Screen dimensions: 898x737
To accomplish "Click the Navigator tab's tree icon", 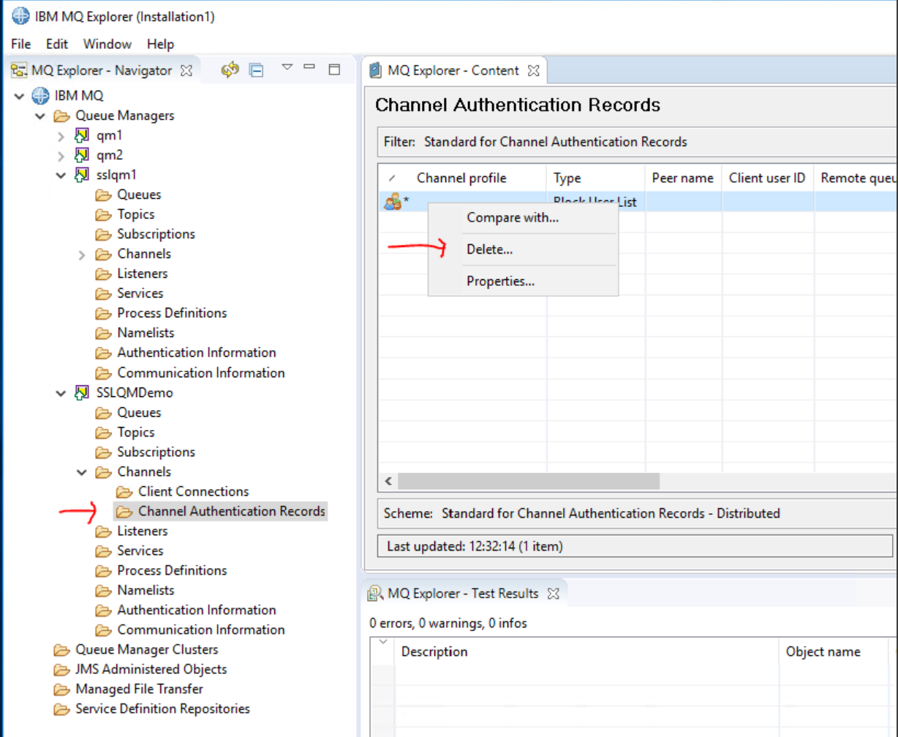I will click(x=19, y=71).
